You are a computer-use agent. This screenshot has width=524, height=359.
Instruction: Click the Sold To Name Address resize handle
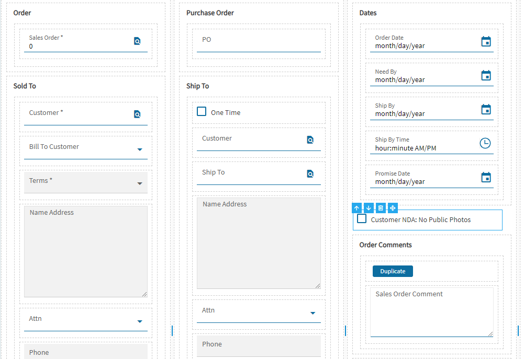pos(144,294)
